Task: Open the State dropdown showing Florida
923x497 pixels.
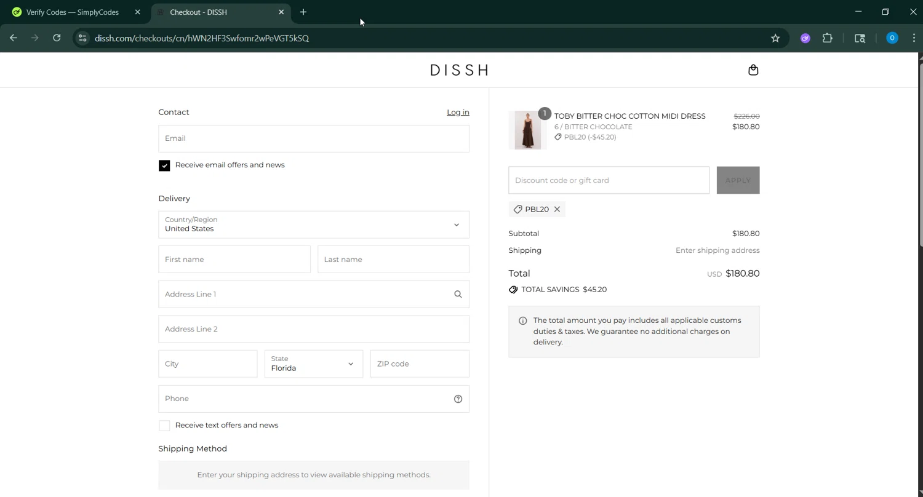Action: [314, 364]
